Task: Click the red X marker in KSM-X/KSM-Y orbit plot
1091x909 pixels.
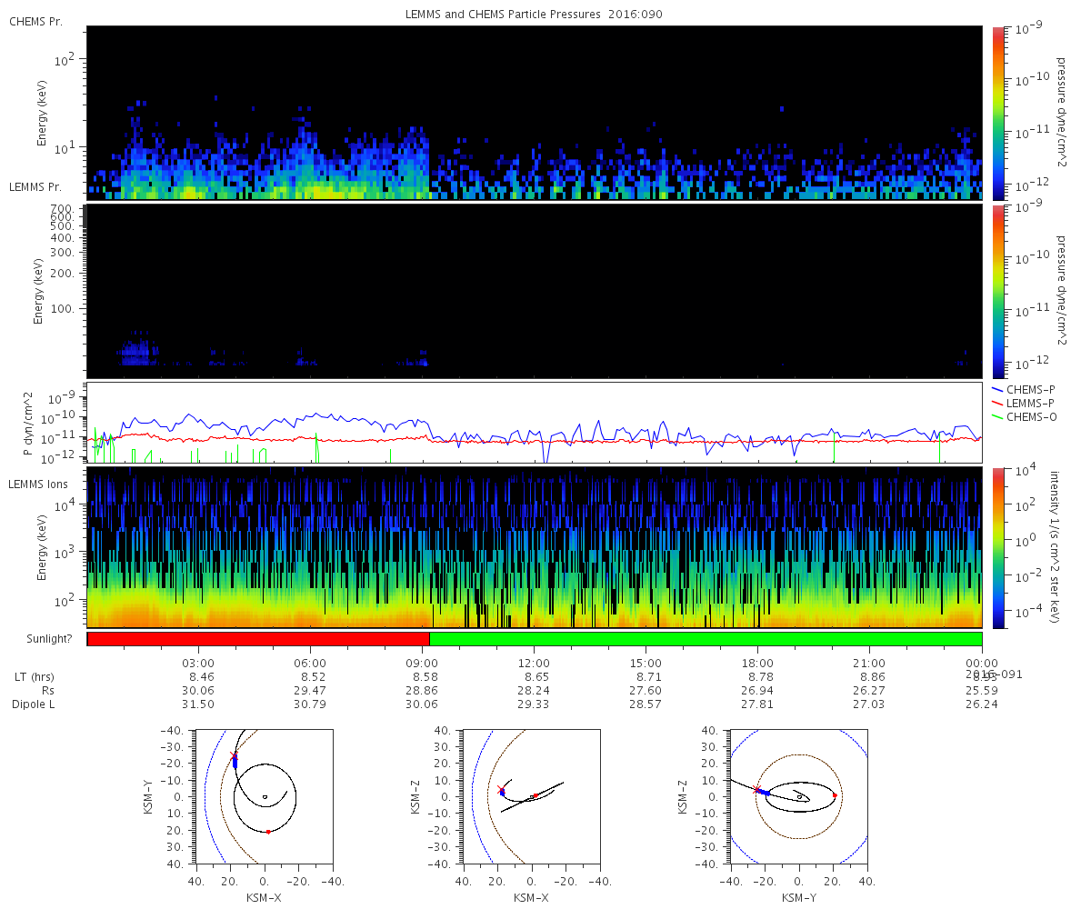Action: pyautogui.click(x=234, y=755)
